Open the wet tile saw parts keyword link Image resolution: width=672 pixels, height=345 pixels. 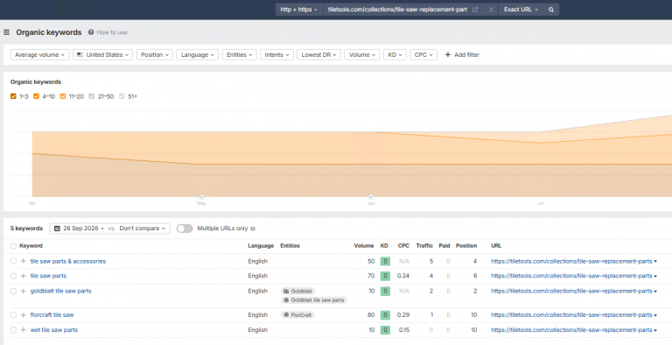tap(54, 330)
